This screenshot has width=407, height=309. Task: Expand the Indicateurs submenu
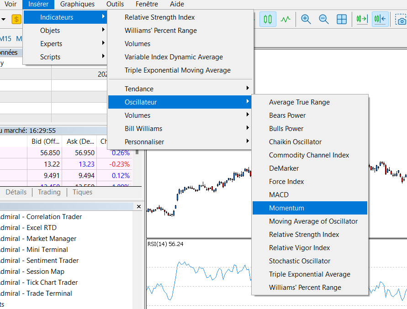[65, 17]
